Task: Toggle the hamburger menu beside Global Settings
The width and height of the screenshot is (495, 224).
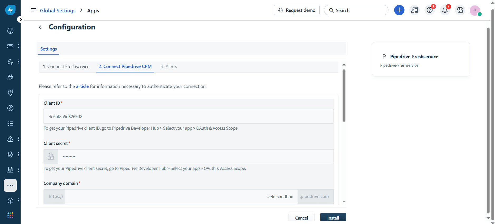Action: (33, 10)
